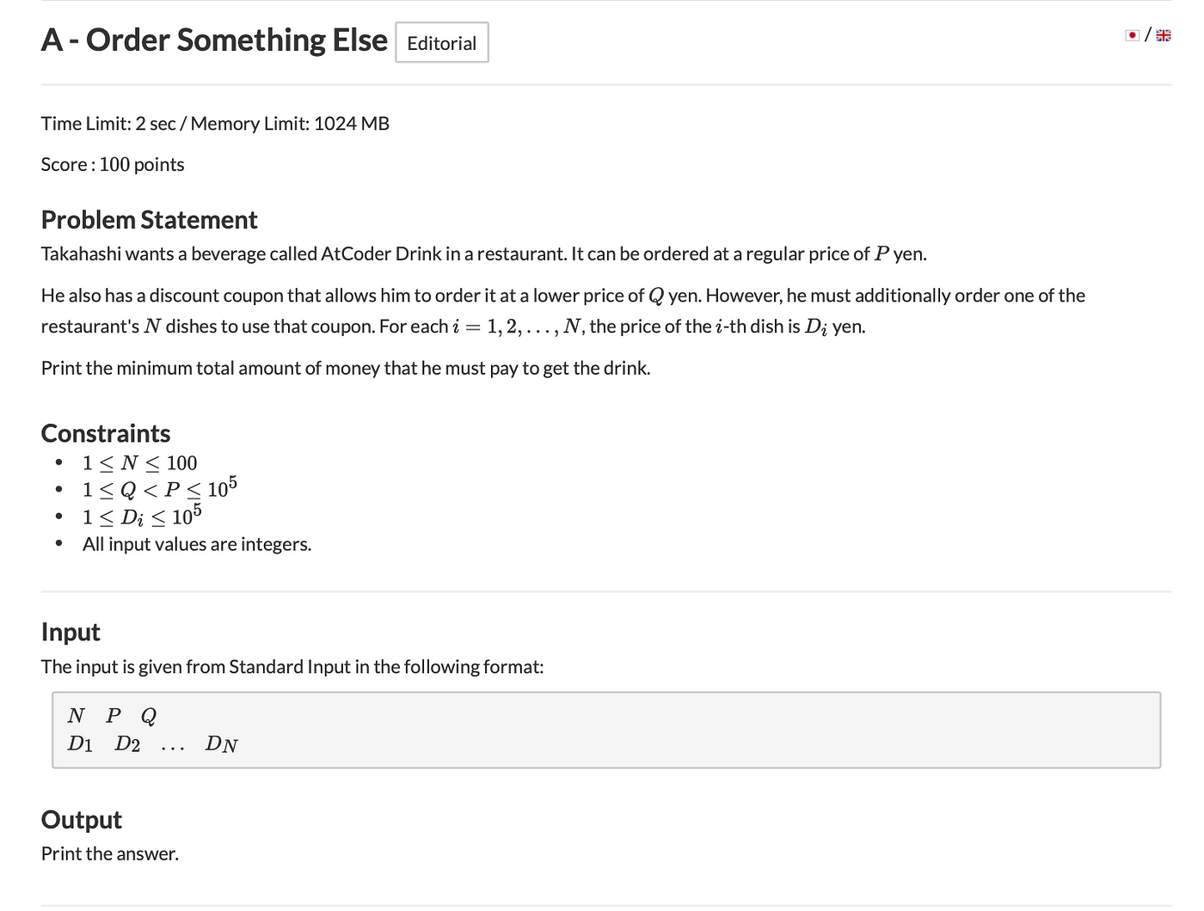Click the Output section heading
This screenshot has height=911, width=1204.
point(82,820)
